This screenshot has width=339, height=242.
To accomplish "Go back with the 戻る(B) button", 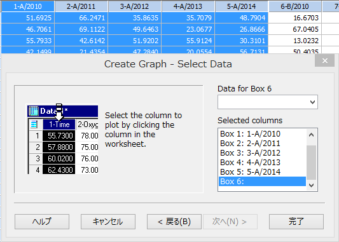I will click(x=174, y=222).
